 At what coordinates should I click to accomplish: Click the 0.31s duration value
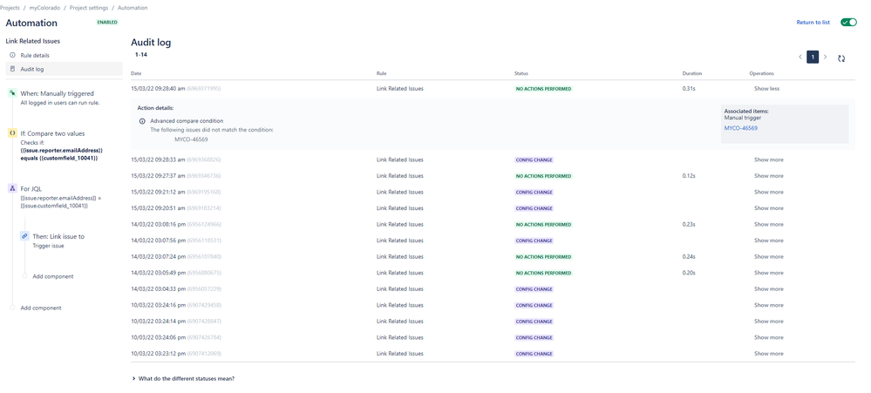[x=689, y=89]
